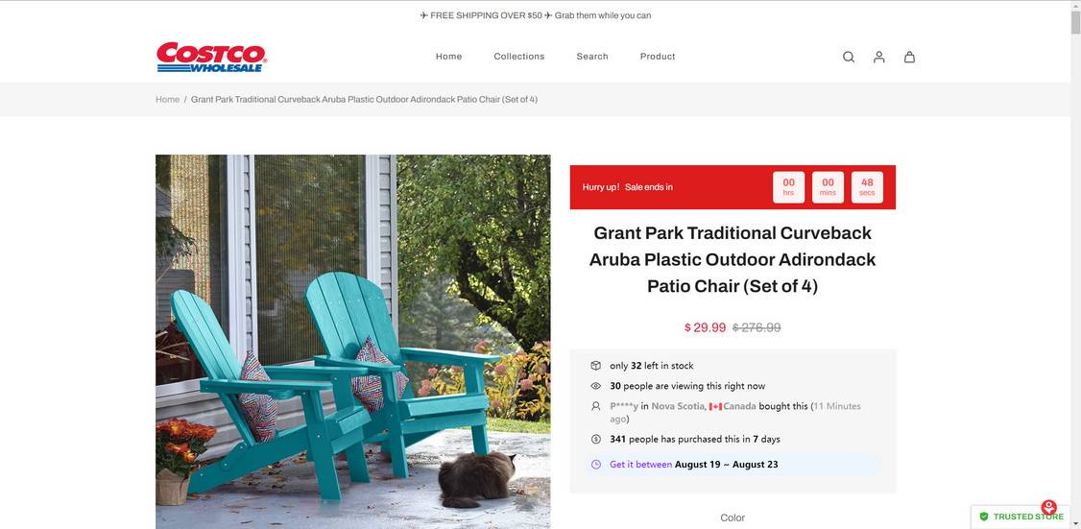Click the seconds countdown box

pos(867,187)
